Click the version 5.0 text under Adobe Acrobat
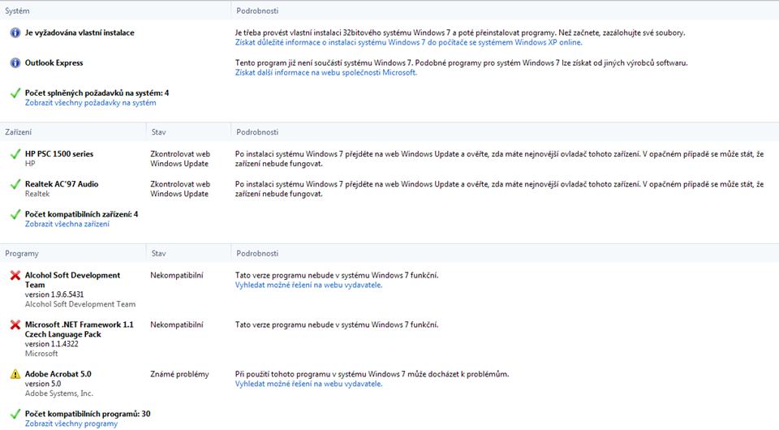The height and width of the screenshot is (430, 779). point(43,384)
